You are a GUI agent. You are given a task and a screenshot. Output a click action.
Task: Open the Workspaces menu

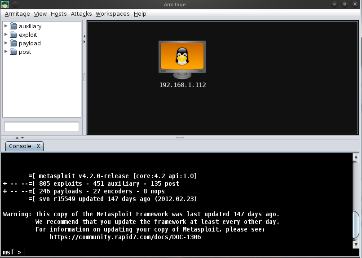(x=113, y=14)
